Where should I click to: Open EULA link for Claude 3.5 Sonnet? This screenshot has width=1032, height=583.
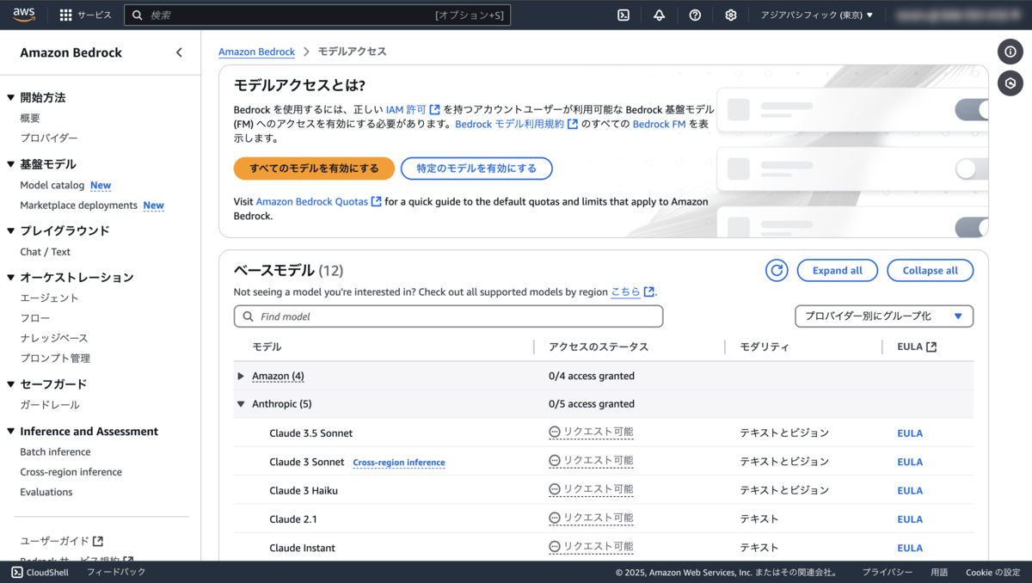coord(910,433)
